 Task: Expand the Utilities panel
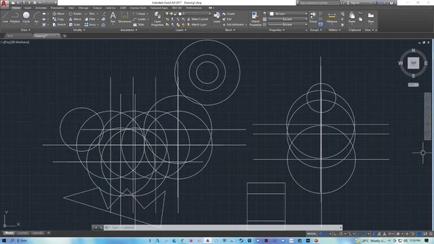(x=334, y=30)
